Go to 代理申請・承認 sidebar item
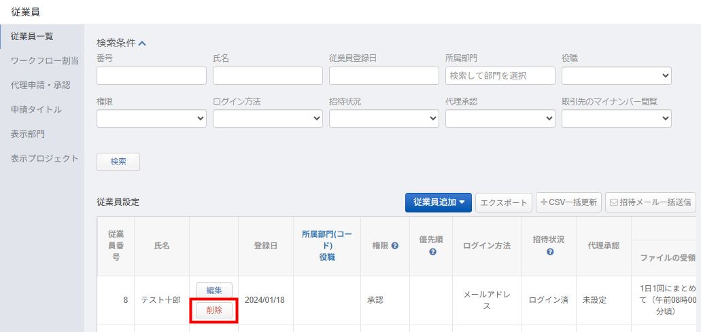Image resolution: width=701 pixels, height=332 pixels. [x=41, y=85]
